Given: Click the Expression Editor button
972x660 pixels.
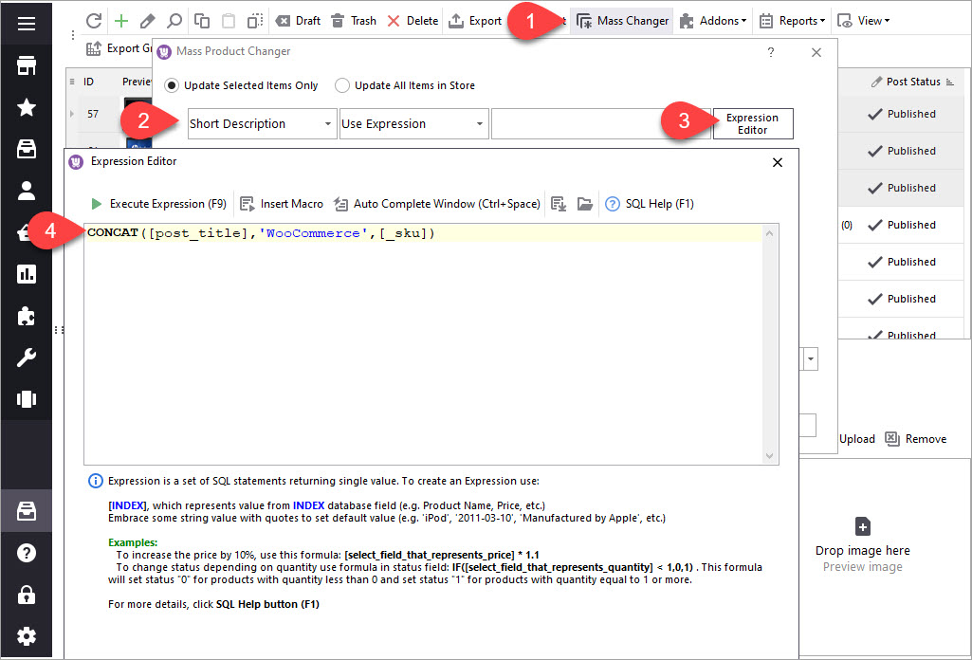Looking at the screenshot, I should point(752,124).
